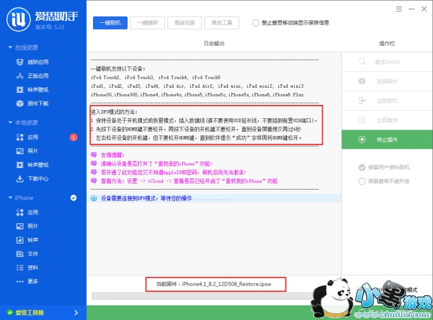This screenshot has height=320, width=433.
Task: Toggle 保留用户资料刷机 option
Action: pyautogui.click(x=362, y=167)
